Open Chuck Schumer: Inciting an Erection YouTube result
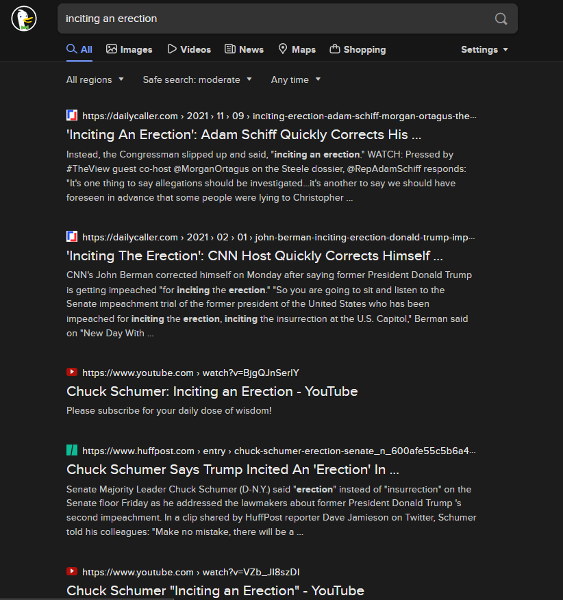563x600 pixels. click(x=212, y=392)
